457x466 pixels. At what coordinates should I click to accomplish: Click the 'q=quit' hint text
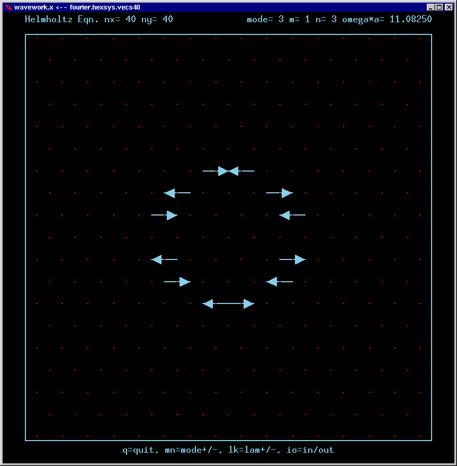[139, 450]
